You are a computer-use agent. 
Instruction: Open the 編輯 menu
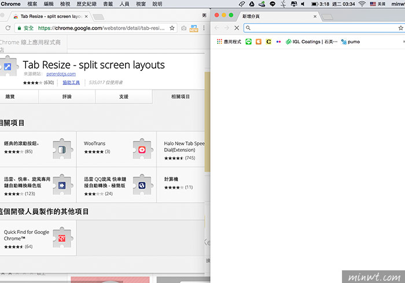[x=49, y=4]
